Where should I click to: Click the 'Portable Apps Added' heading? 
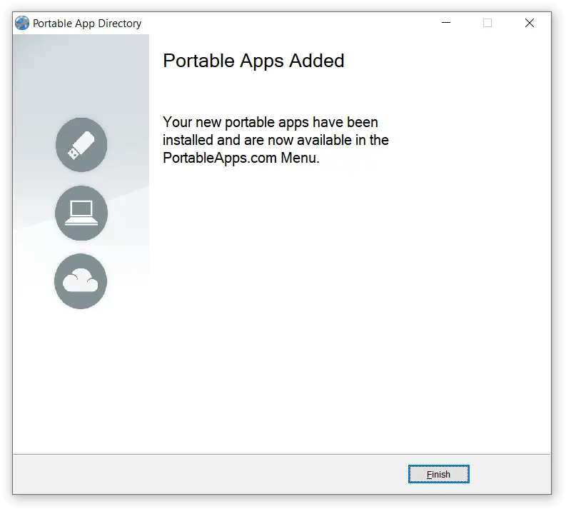(x=253, y=61)
